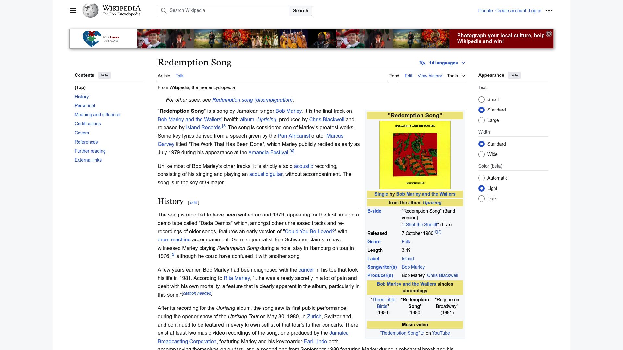The width and height of the screenshot is (623, 350).
Task: Open the View history tab
Action: (429, 76)
